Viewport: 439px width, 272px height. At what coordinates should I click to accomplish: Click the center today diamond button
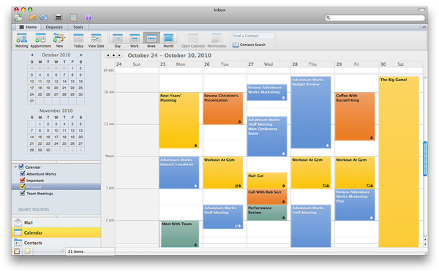[x=113, y=56]
